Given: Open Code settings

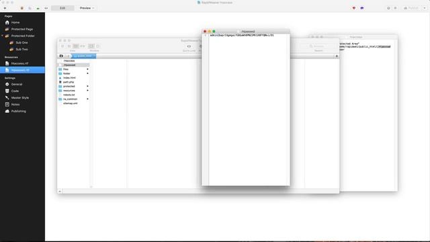Looking at the screenshot, I should (x=15, y=91).
